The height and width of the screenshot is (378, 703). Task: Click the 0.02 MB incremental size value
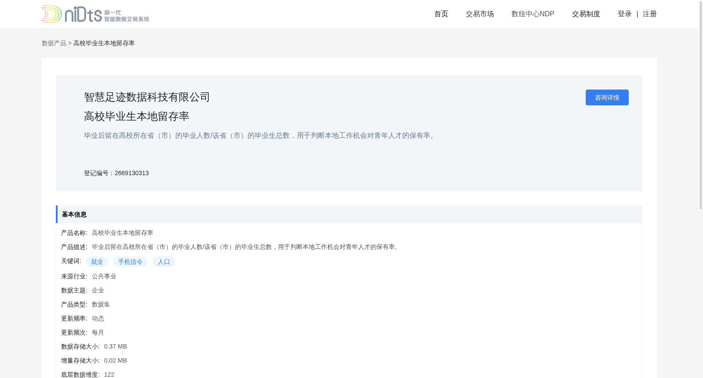tap(116, 360)
